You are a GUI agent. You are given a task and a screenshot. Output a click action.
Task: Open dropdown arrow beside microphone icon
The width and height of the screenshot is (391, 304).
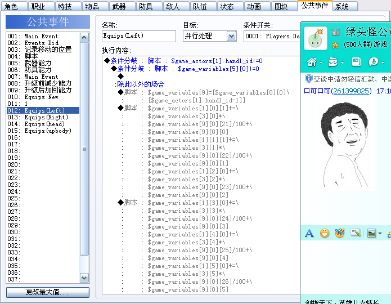coord(383,62)
